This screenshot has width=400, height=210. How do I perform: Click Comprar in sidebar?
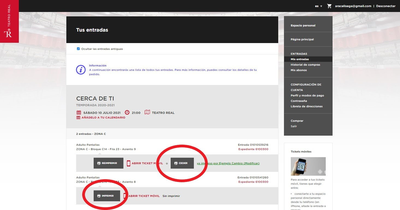(x=297, y=121)
